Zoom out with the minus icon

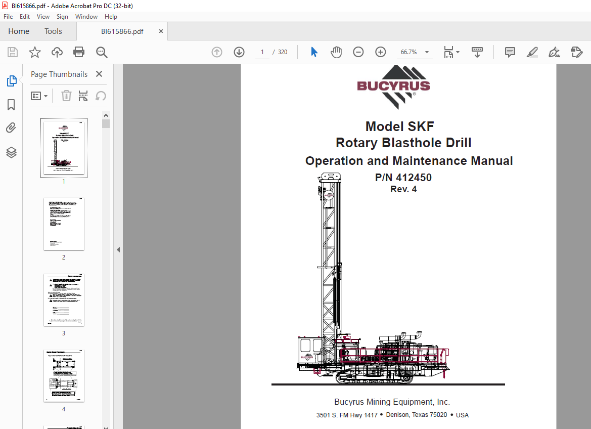(358, 52)
